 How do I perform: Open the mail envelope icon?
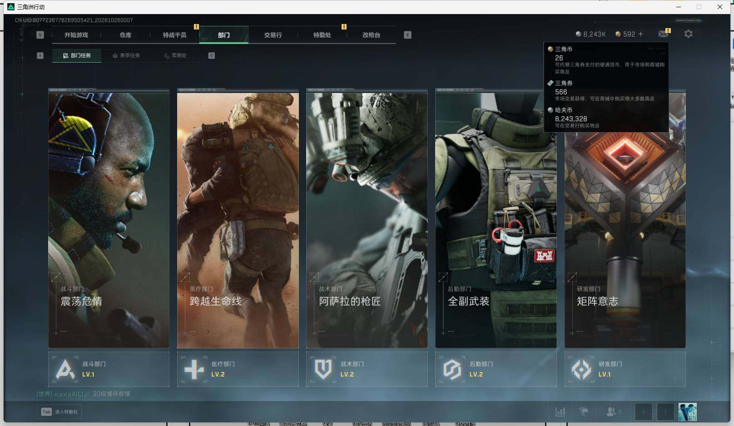click(663, 34)
